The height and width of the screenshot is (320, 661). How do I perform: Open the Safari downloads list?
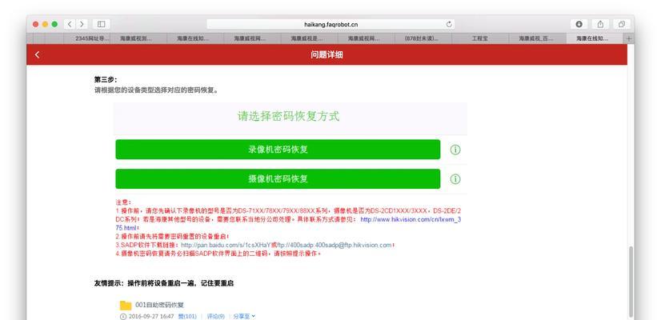click(x=579, y=25)
